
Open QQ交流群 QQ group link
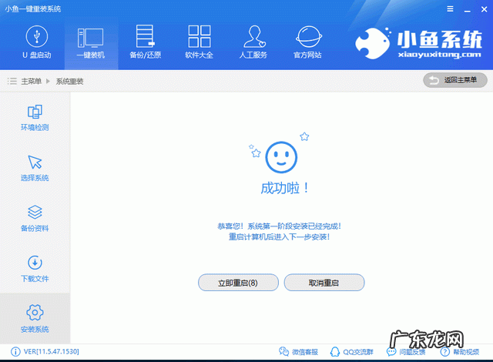[x=351, y=352]
